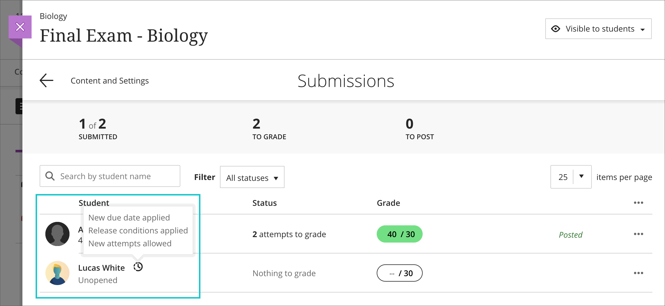Click the 2 attempts to grade status
This screenshot has height=306, width=665.
[289, 234]
